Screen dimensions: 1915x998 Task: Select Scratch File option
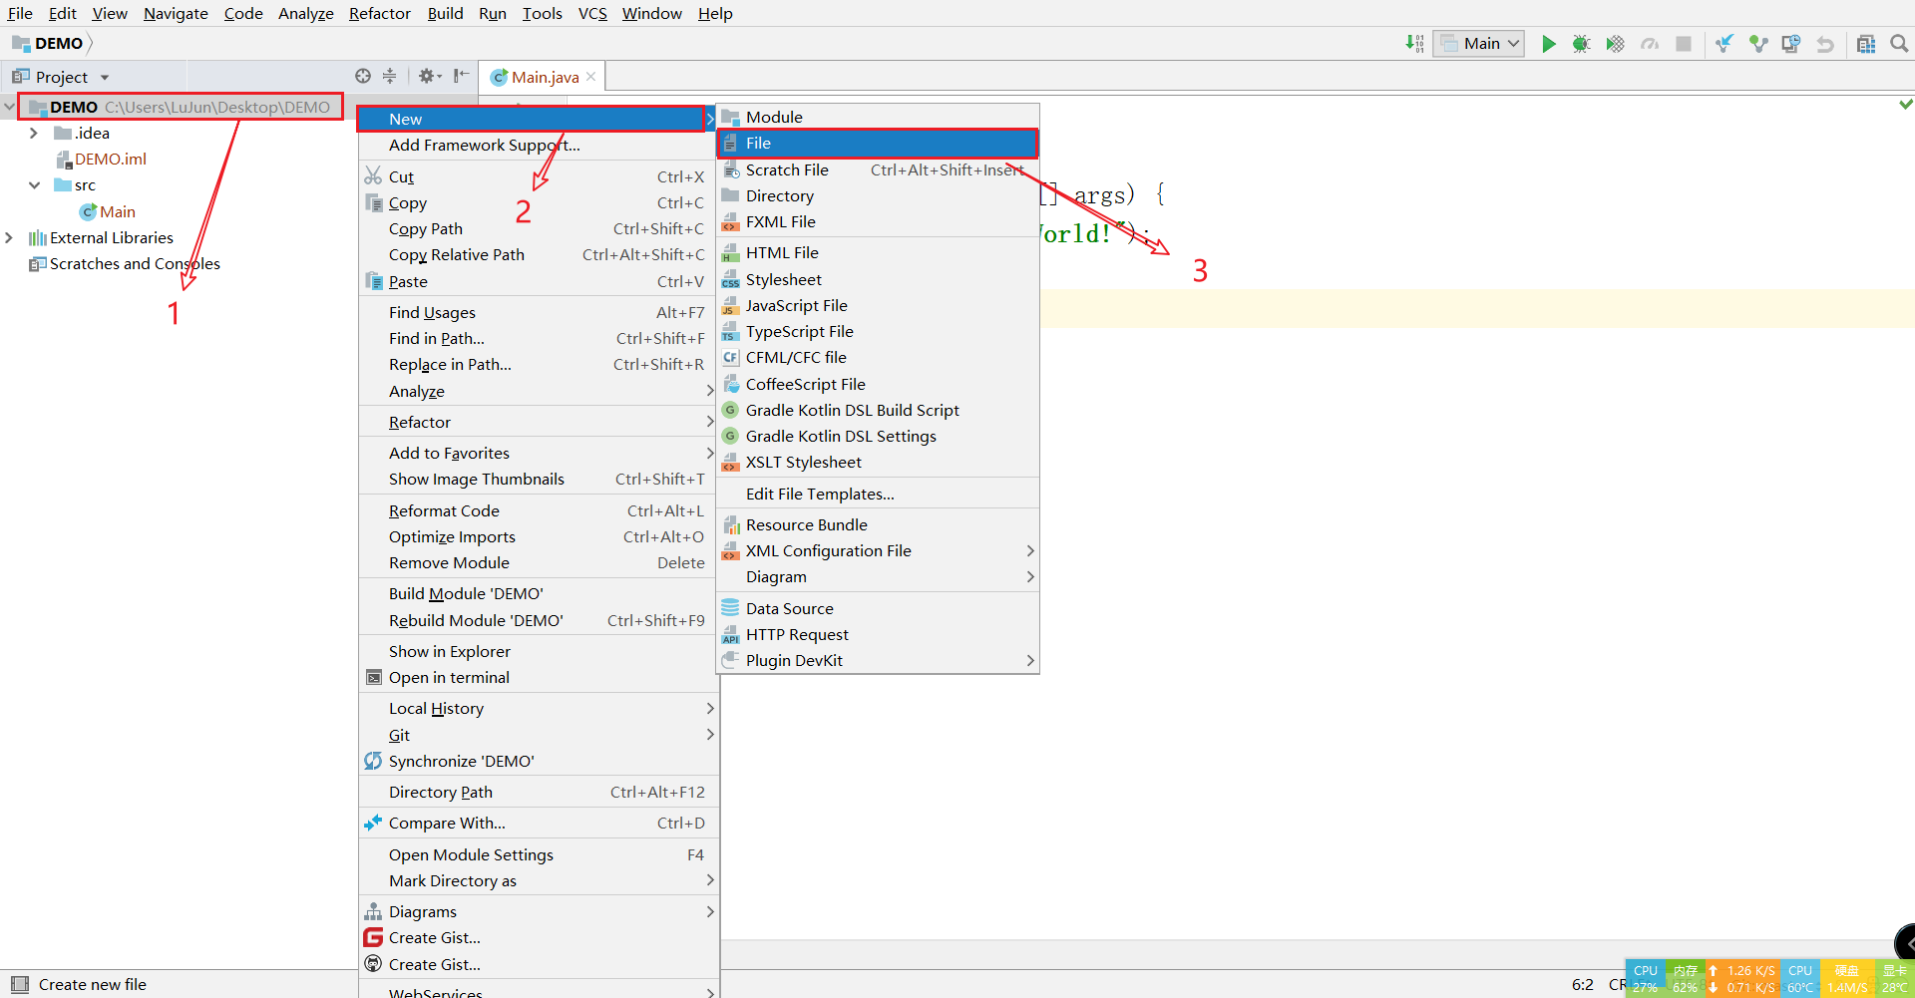pyautogui.click(x=879, y=169)
